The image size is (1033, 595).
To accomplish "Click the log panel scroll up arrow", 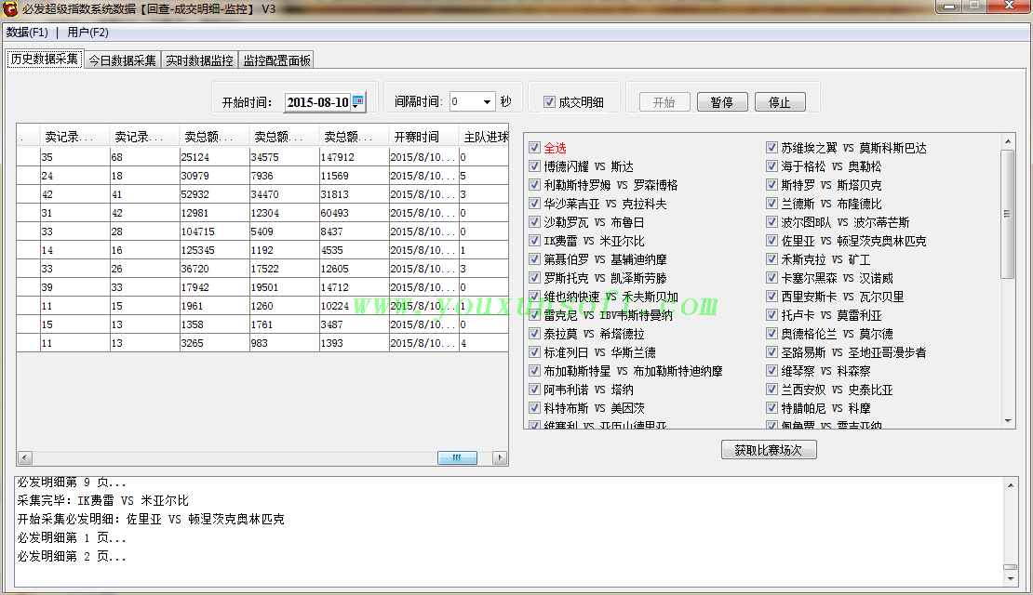I will click(x=1011, y=485).
